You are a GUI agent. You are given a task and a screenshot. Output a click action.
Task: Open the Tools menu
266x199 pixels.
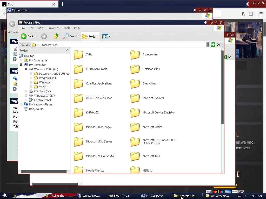coord(67,28)
